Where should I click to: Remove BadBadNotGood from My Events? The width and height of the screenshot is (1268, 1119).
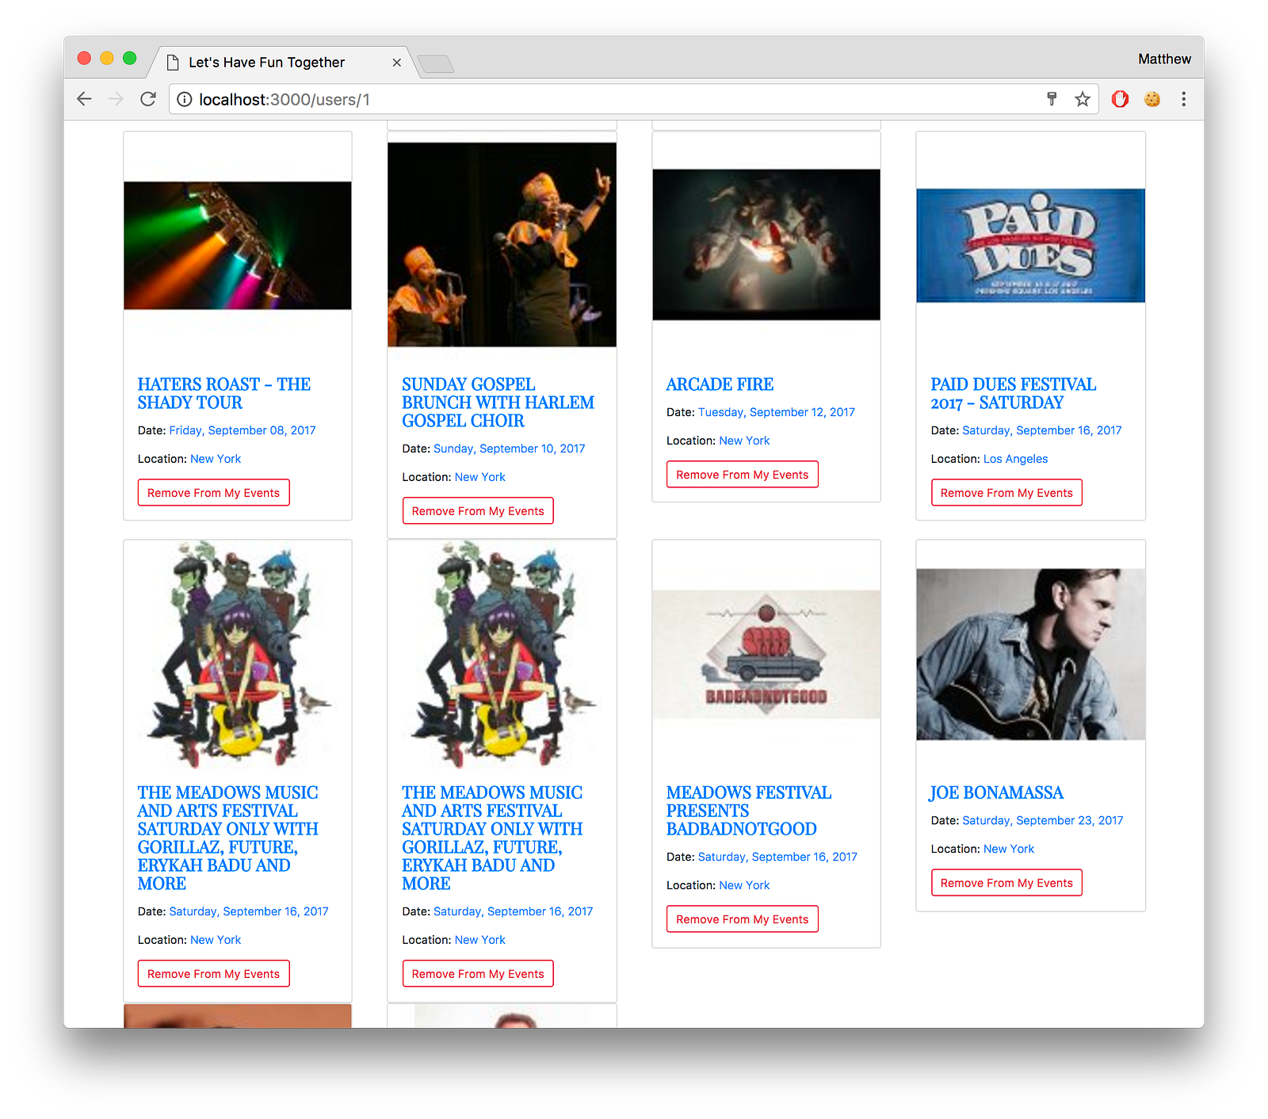[x=743, y=919]
